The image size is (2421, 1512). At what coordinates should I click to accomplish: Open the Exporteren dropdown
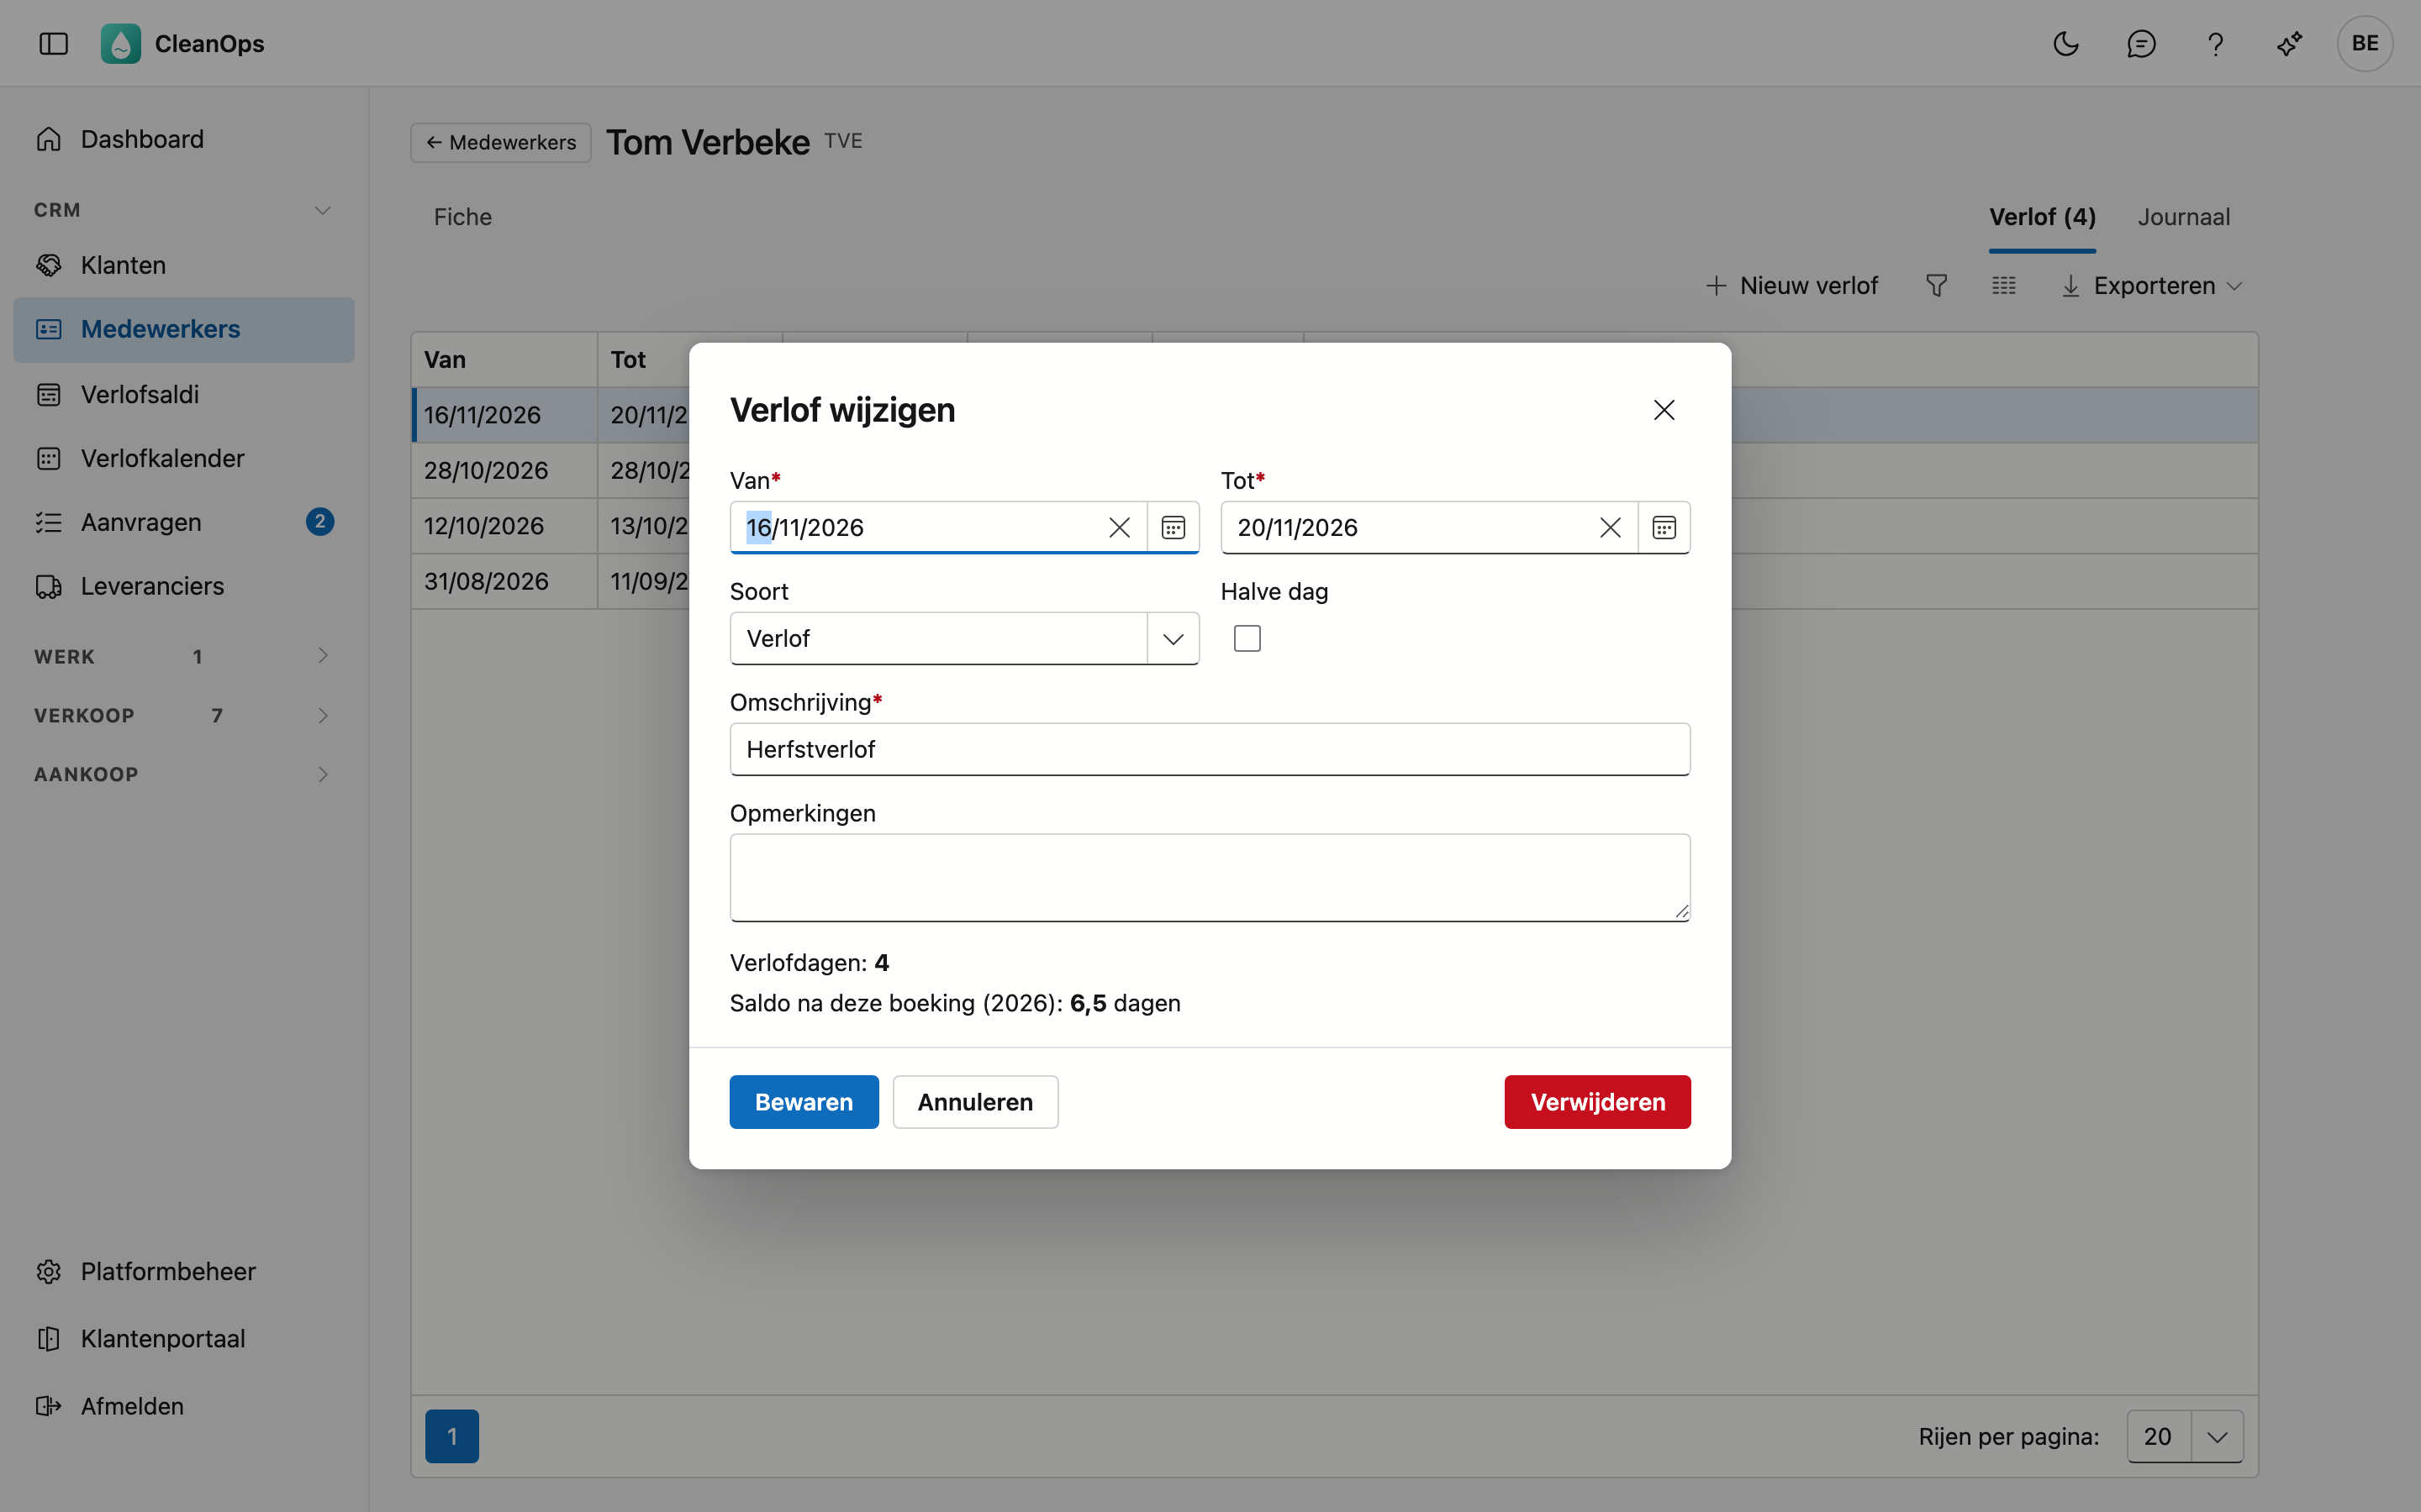2152,286
